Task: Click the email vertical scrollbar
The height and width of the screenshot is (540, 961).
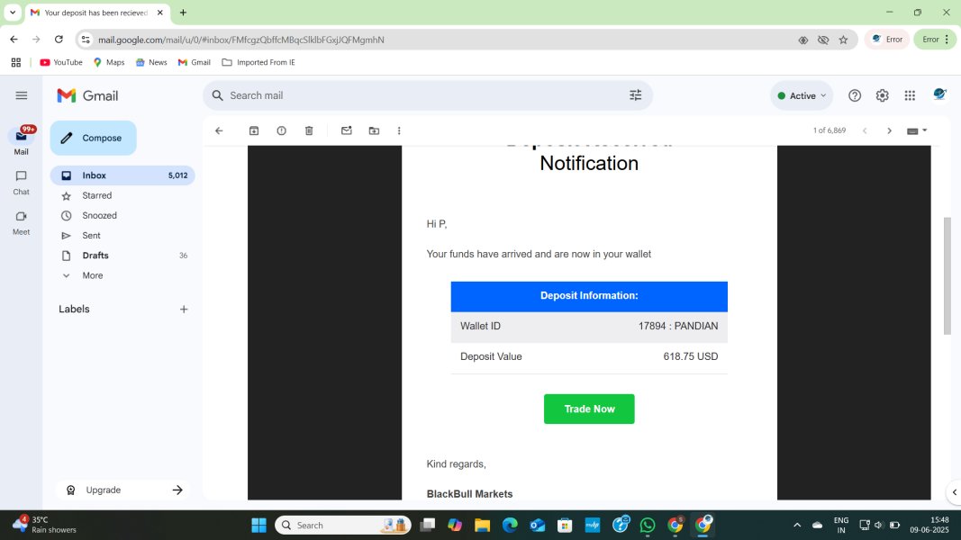Action: (947, 275)
